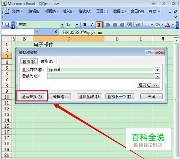Close the workbook window with X
Viewport: 180px width, 159px height.
click(176, 17)
